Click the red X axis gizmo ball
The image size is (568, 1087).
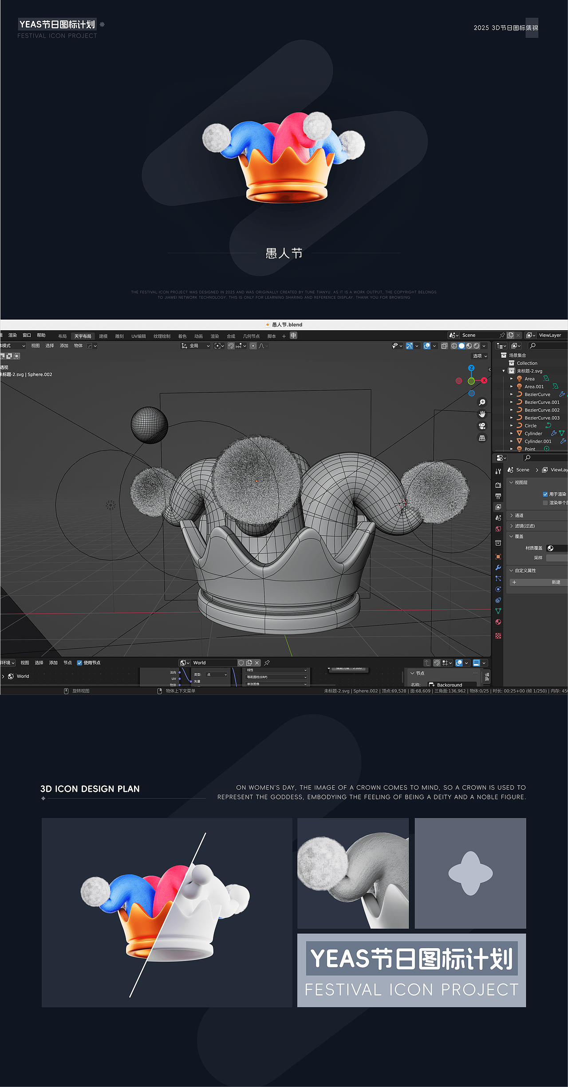click(x=484, y=380)
